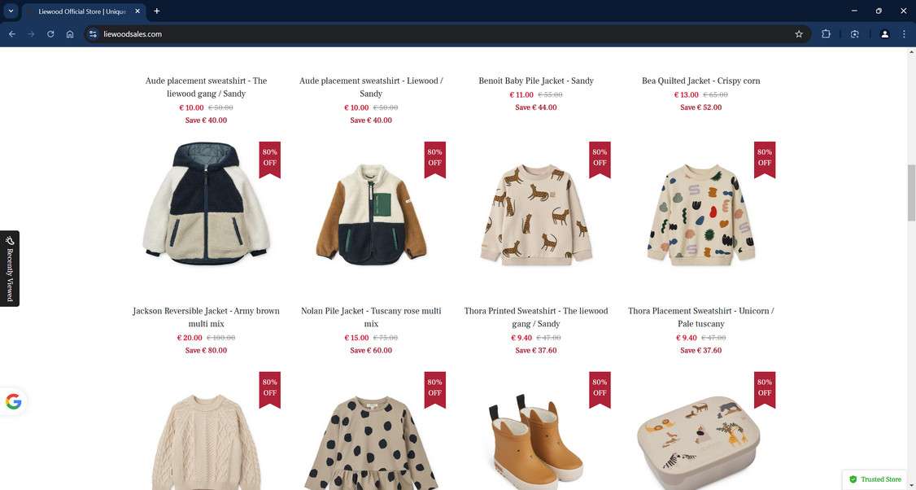Click the browser reload icon
The width and height of the screenshot is (916, 490).
[x=50, y=34]
